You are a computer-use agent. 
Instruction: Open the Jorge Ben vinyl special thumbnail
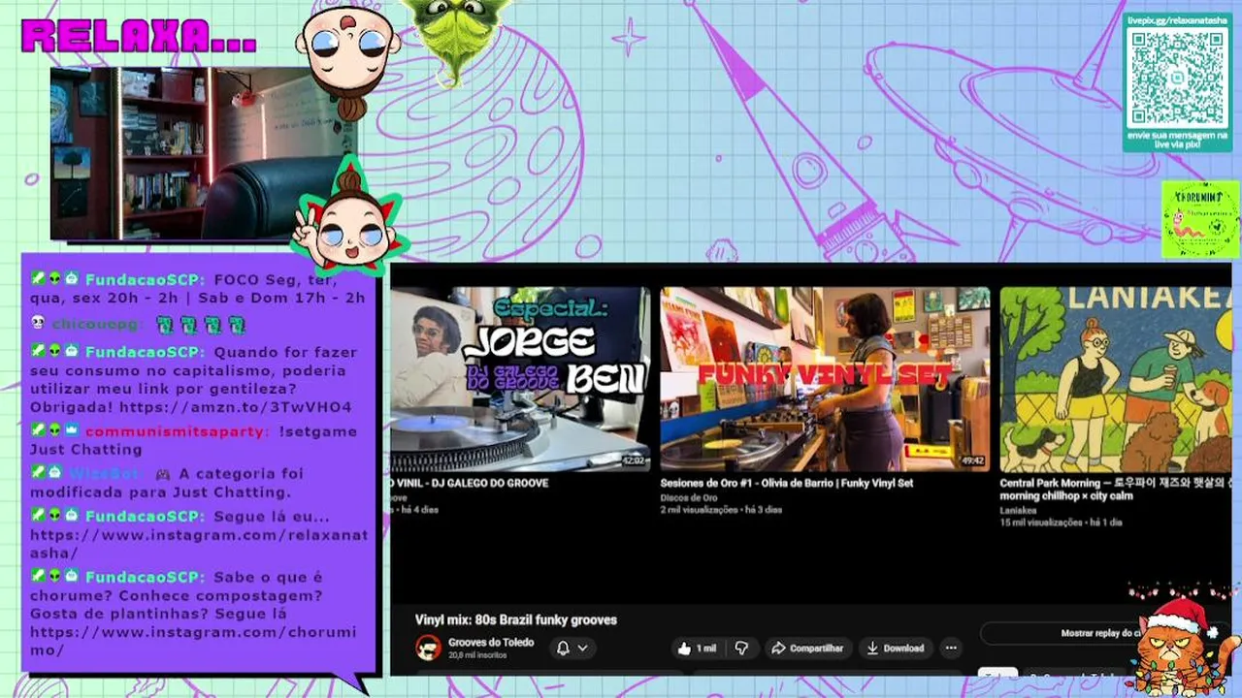[521, 379]
